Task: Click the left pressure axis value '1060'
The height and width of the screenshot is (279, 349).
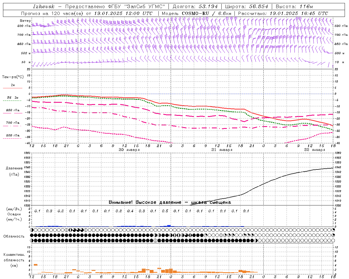Action: [28, 153]
